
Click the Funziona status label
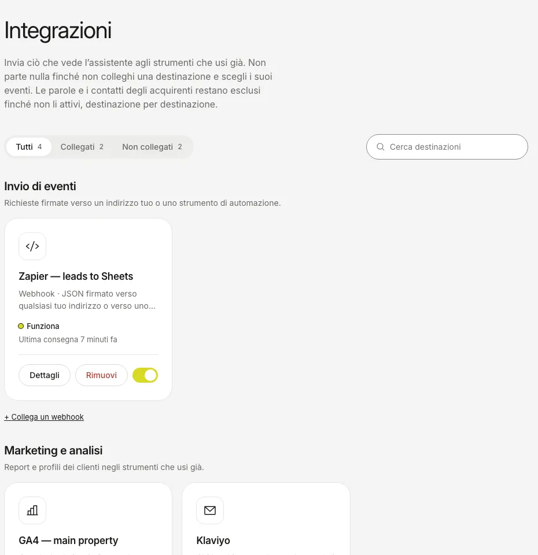pyautogui.click(x=43, y=326)
